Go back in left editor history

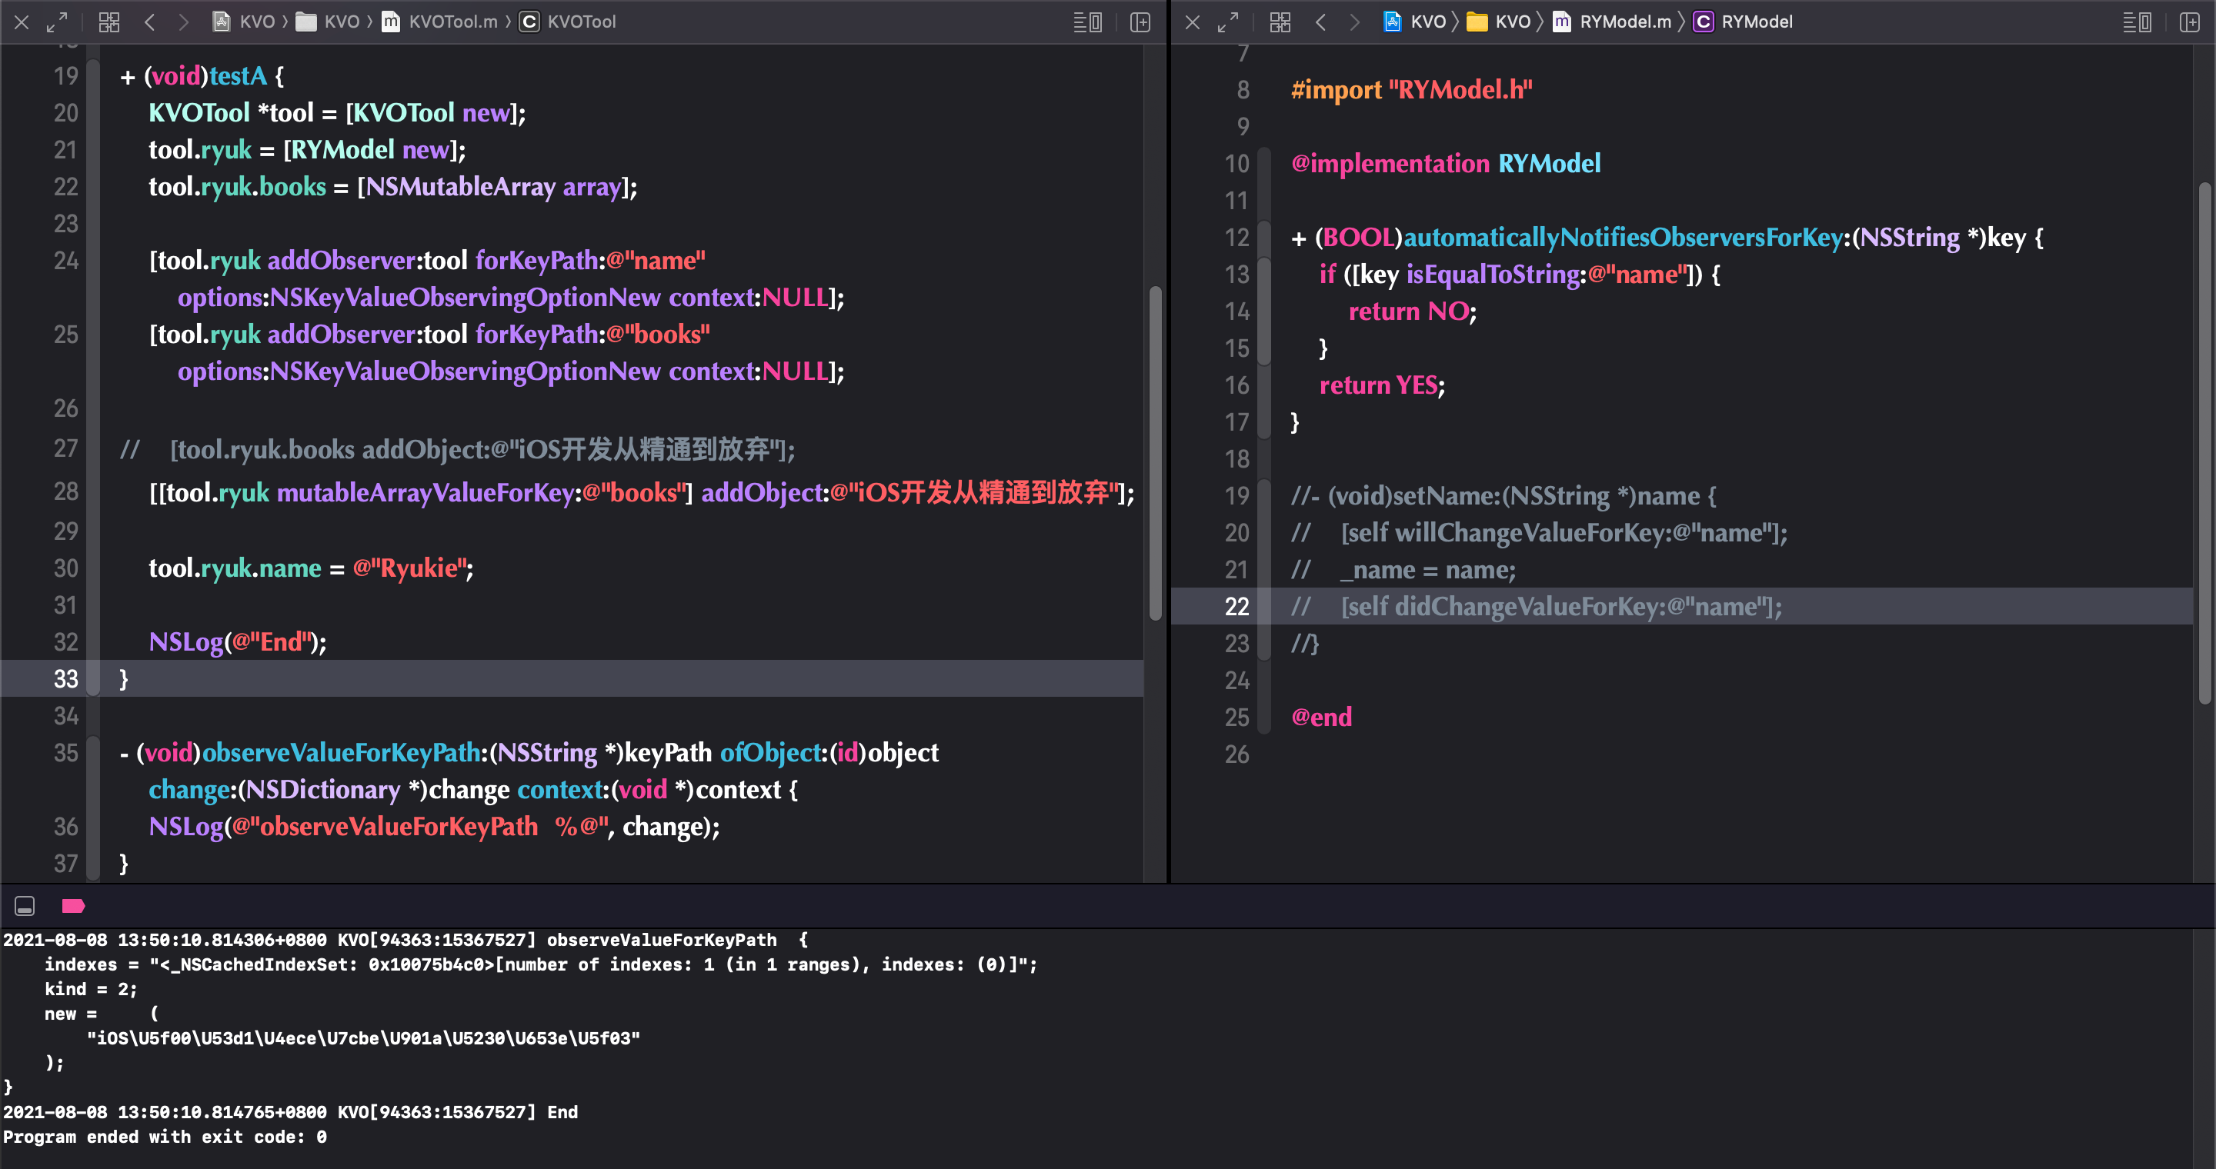point(150,22)
